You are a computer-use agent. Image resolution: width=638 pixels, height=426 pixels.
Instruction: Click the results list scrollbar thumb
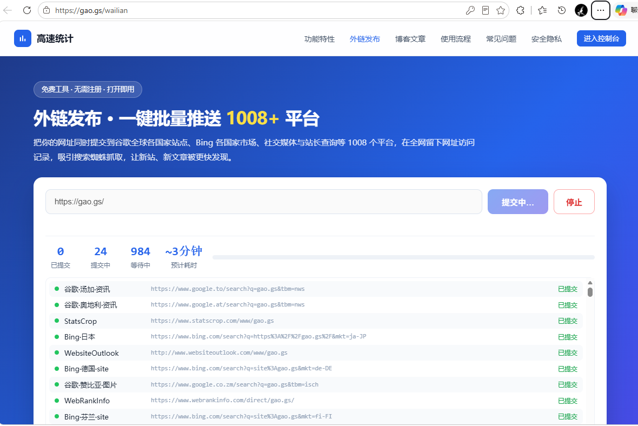(x=590, y=292)
